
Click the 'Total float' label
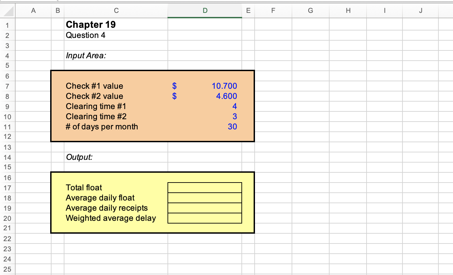[84, 188]
